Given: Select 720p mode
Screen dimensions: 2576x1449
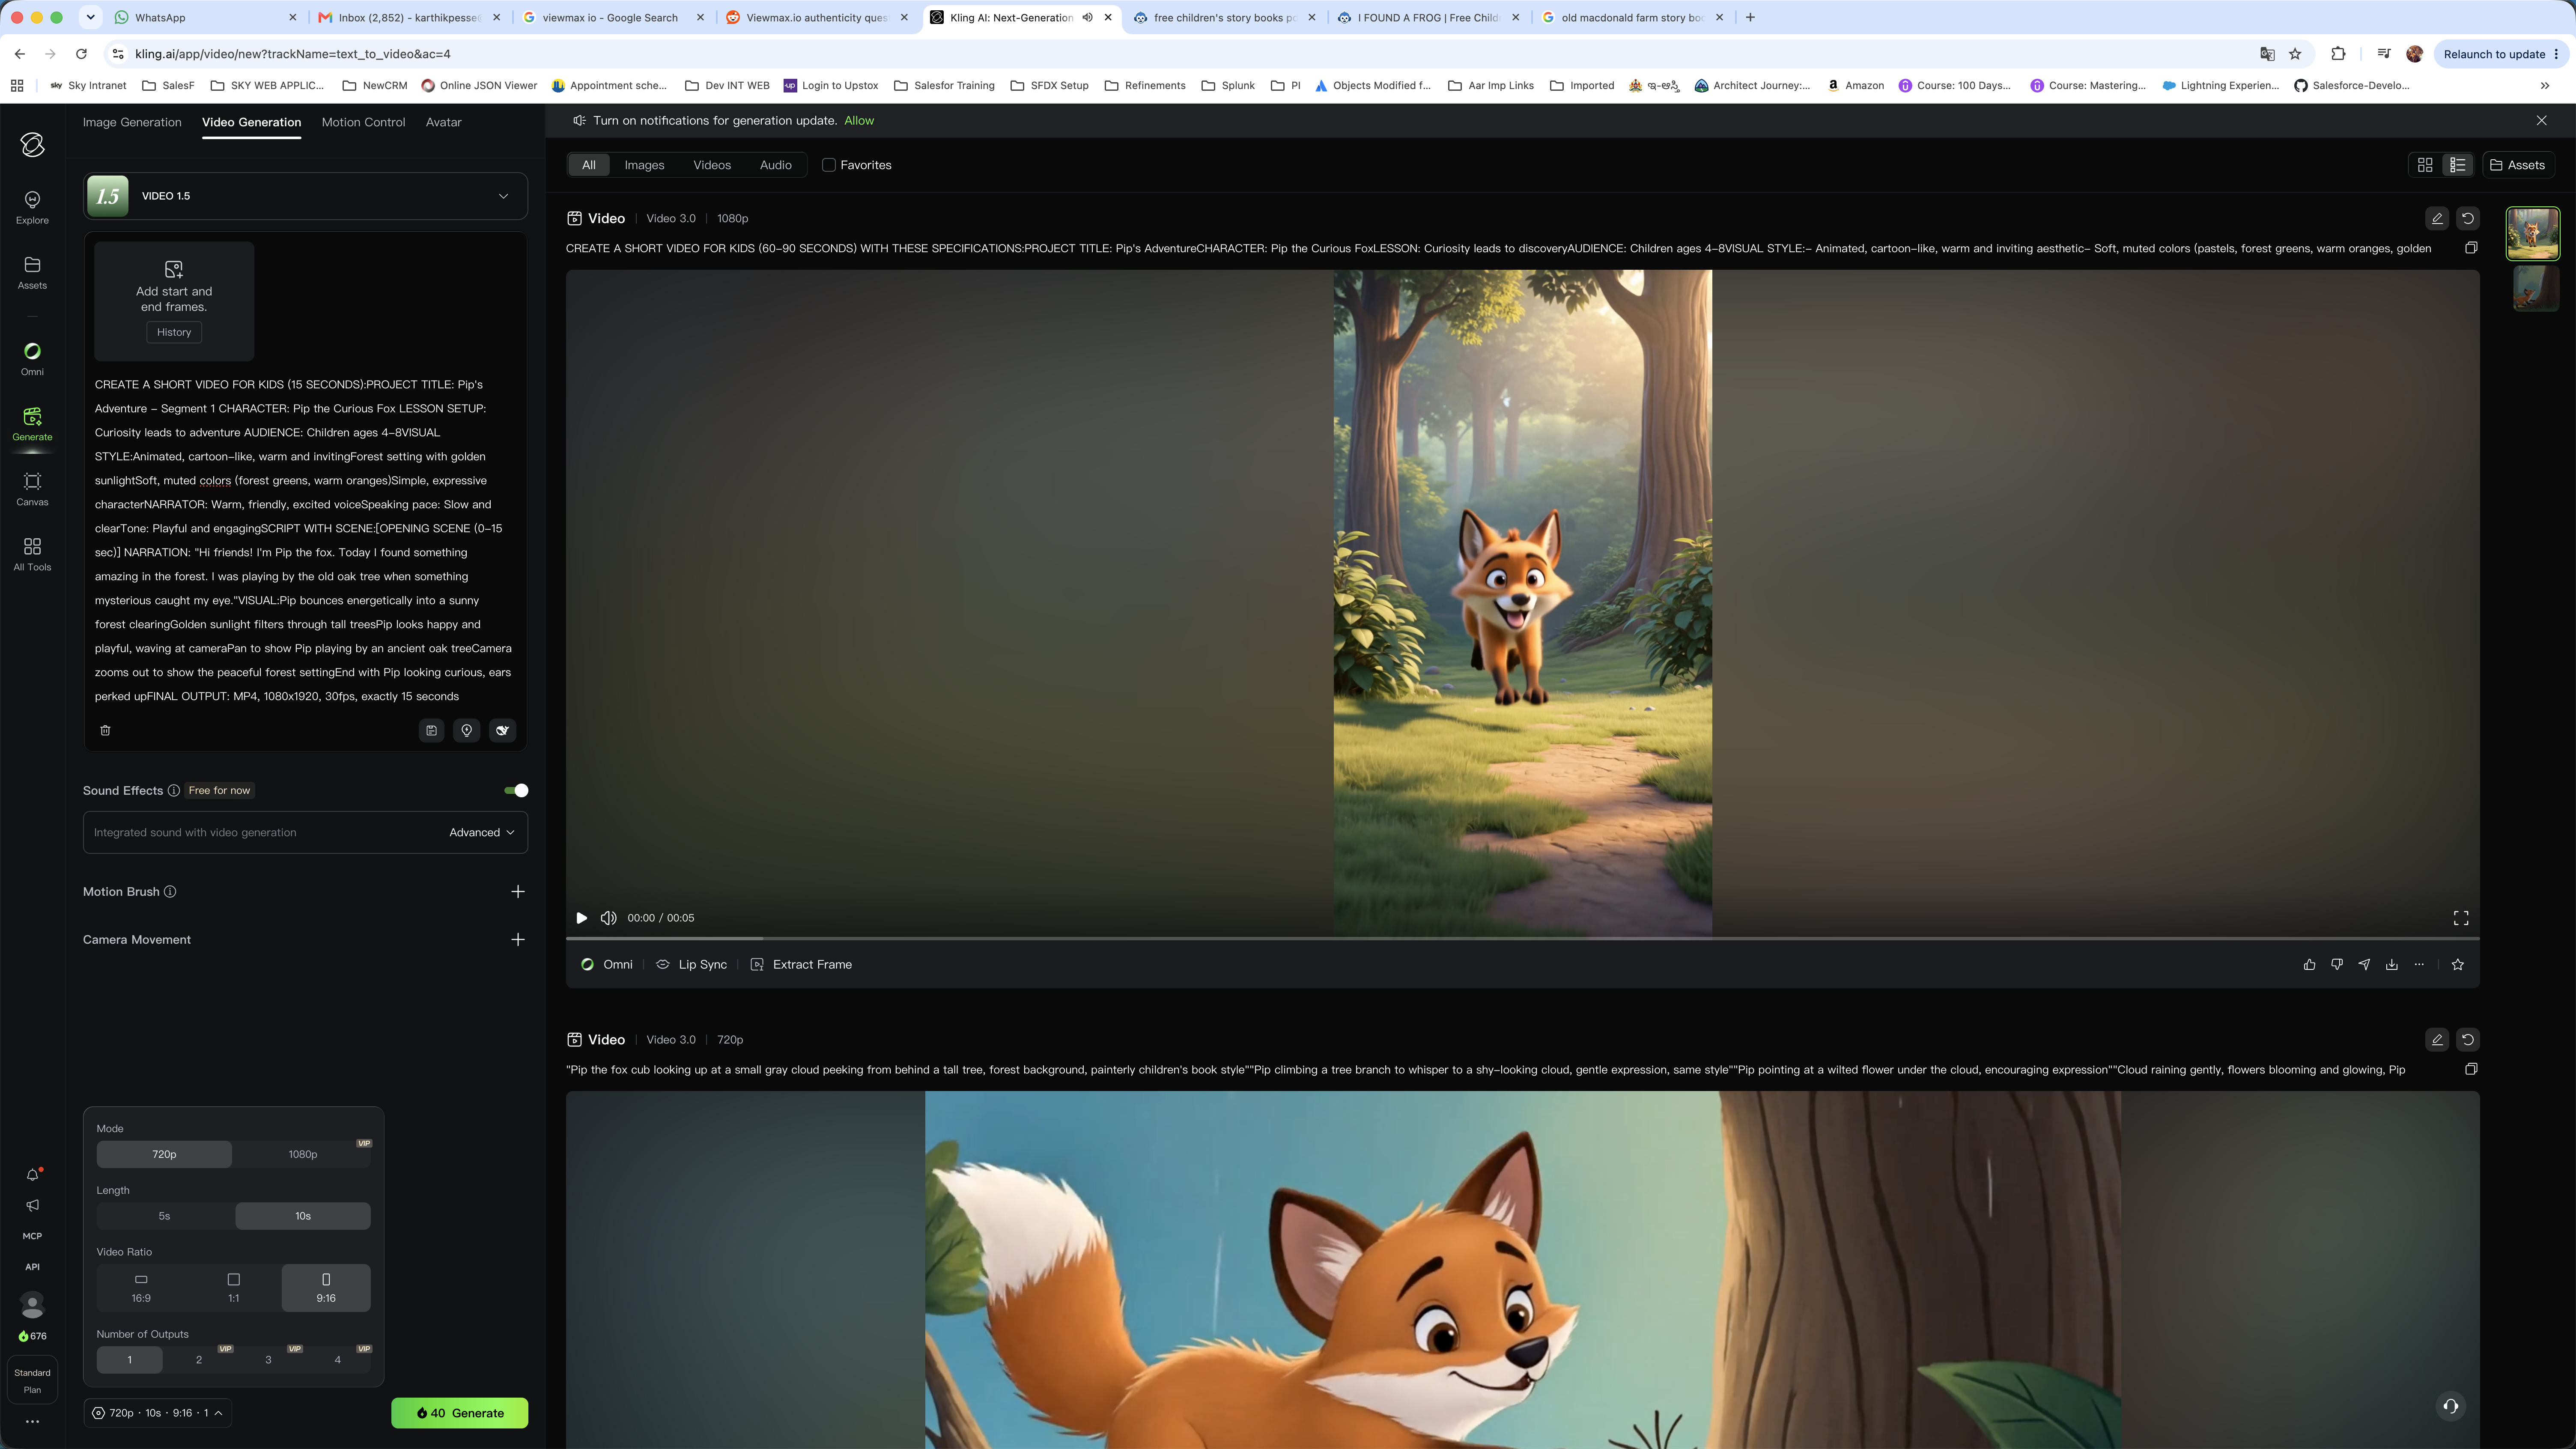Looking at the screenshot, I should (164, 1154).
